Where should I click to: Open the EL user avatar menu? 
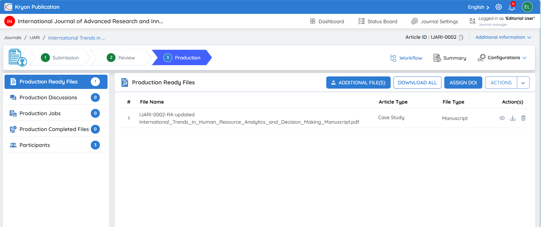[x=527, y=7]
